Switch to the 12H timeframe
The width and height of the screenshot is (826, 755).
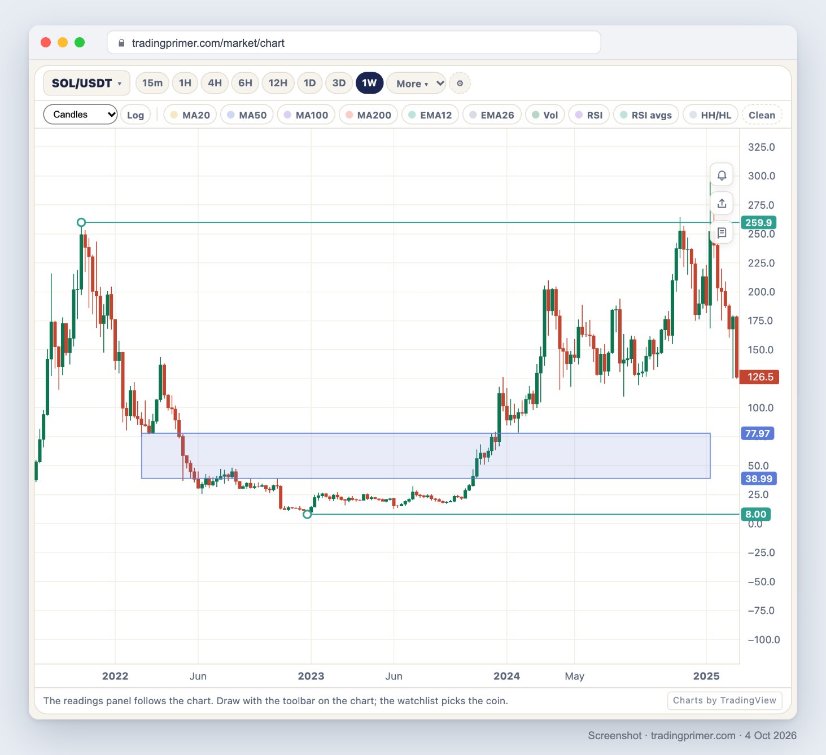click(278, 83)
